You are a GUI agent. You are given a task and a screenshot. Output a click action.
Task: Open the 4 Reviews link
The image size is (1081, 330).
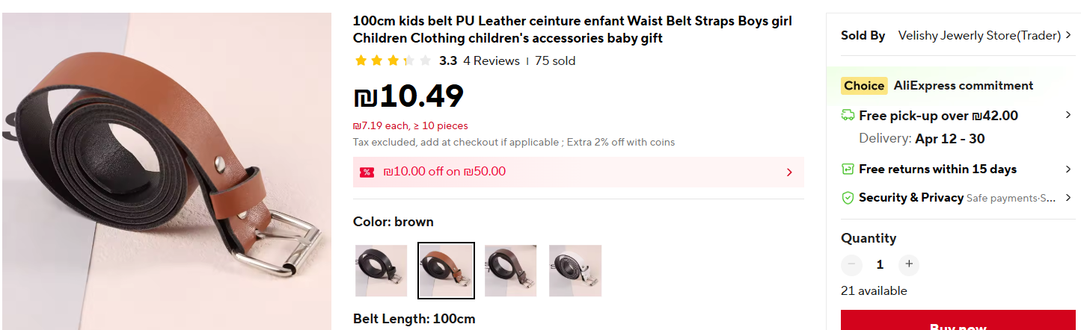click(x=491, y=61)
